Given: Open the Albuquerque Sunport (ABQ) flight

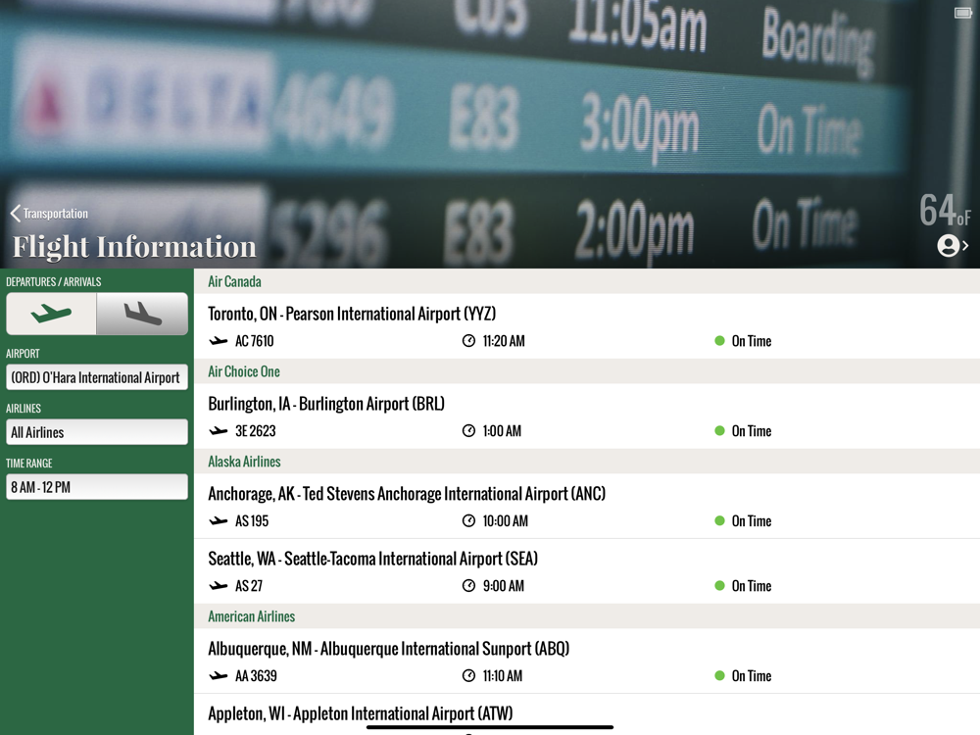Looking at the screenshot, I should pyautogui.click(x=587, y=661).
